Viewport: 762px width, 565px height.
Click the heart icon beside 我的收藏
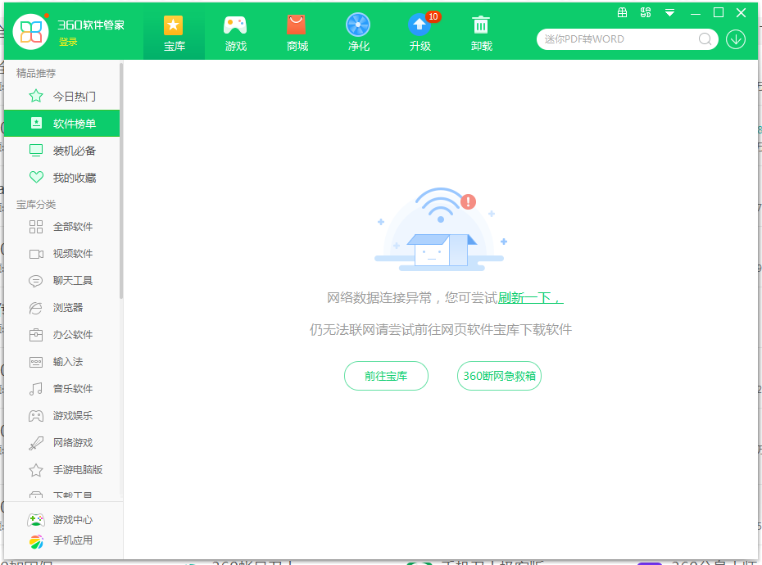36,177
